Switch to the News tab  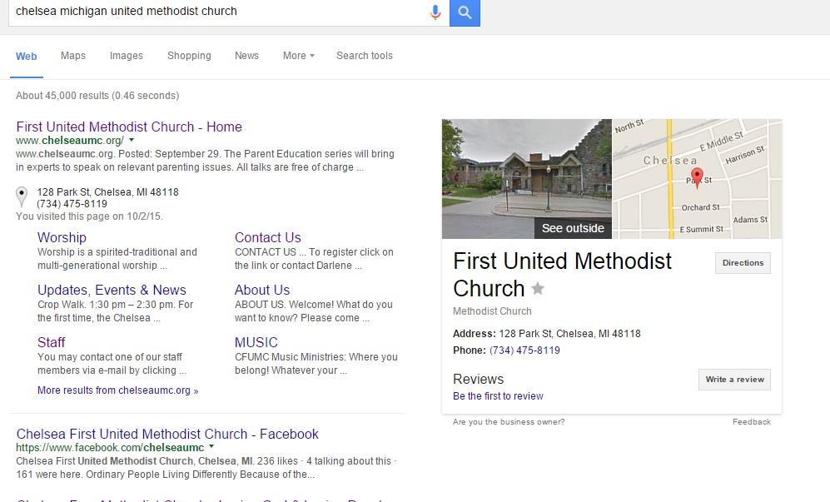246,56
